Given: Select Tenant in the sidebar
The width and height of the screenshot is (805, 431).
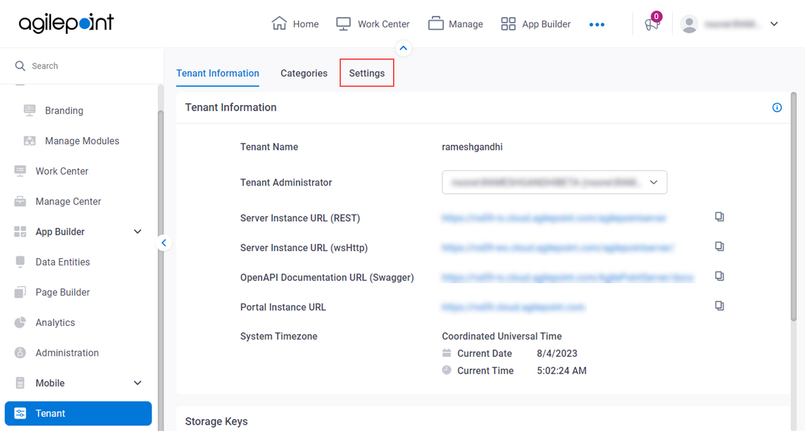Looking at the screenshot, I should coord(78,413).
